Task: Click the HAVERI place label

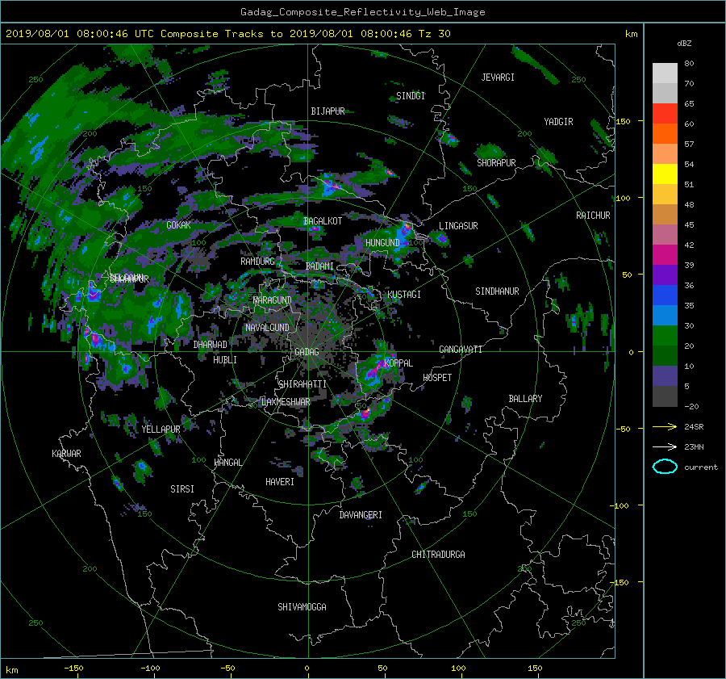Action: (280, 482)
